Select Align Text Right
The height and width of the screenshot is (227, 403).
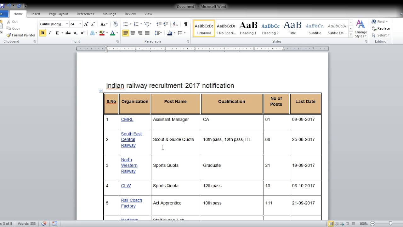tap(140, 33)
